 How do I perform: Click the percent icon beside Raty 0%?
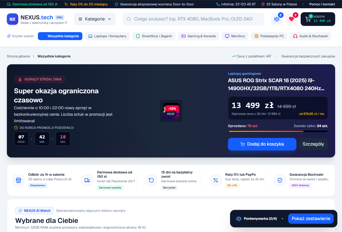[66, 4]
